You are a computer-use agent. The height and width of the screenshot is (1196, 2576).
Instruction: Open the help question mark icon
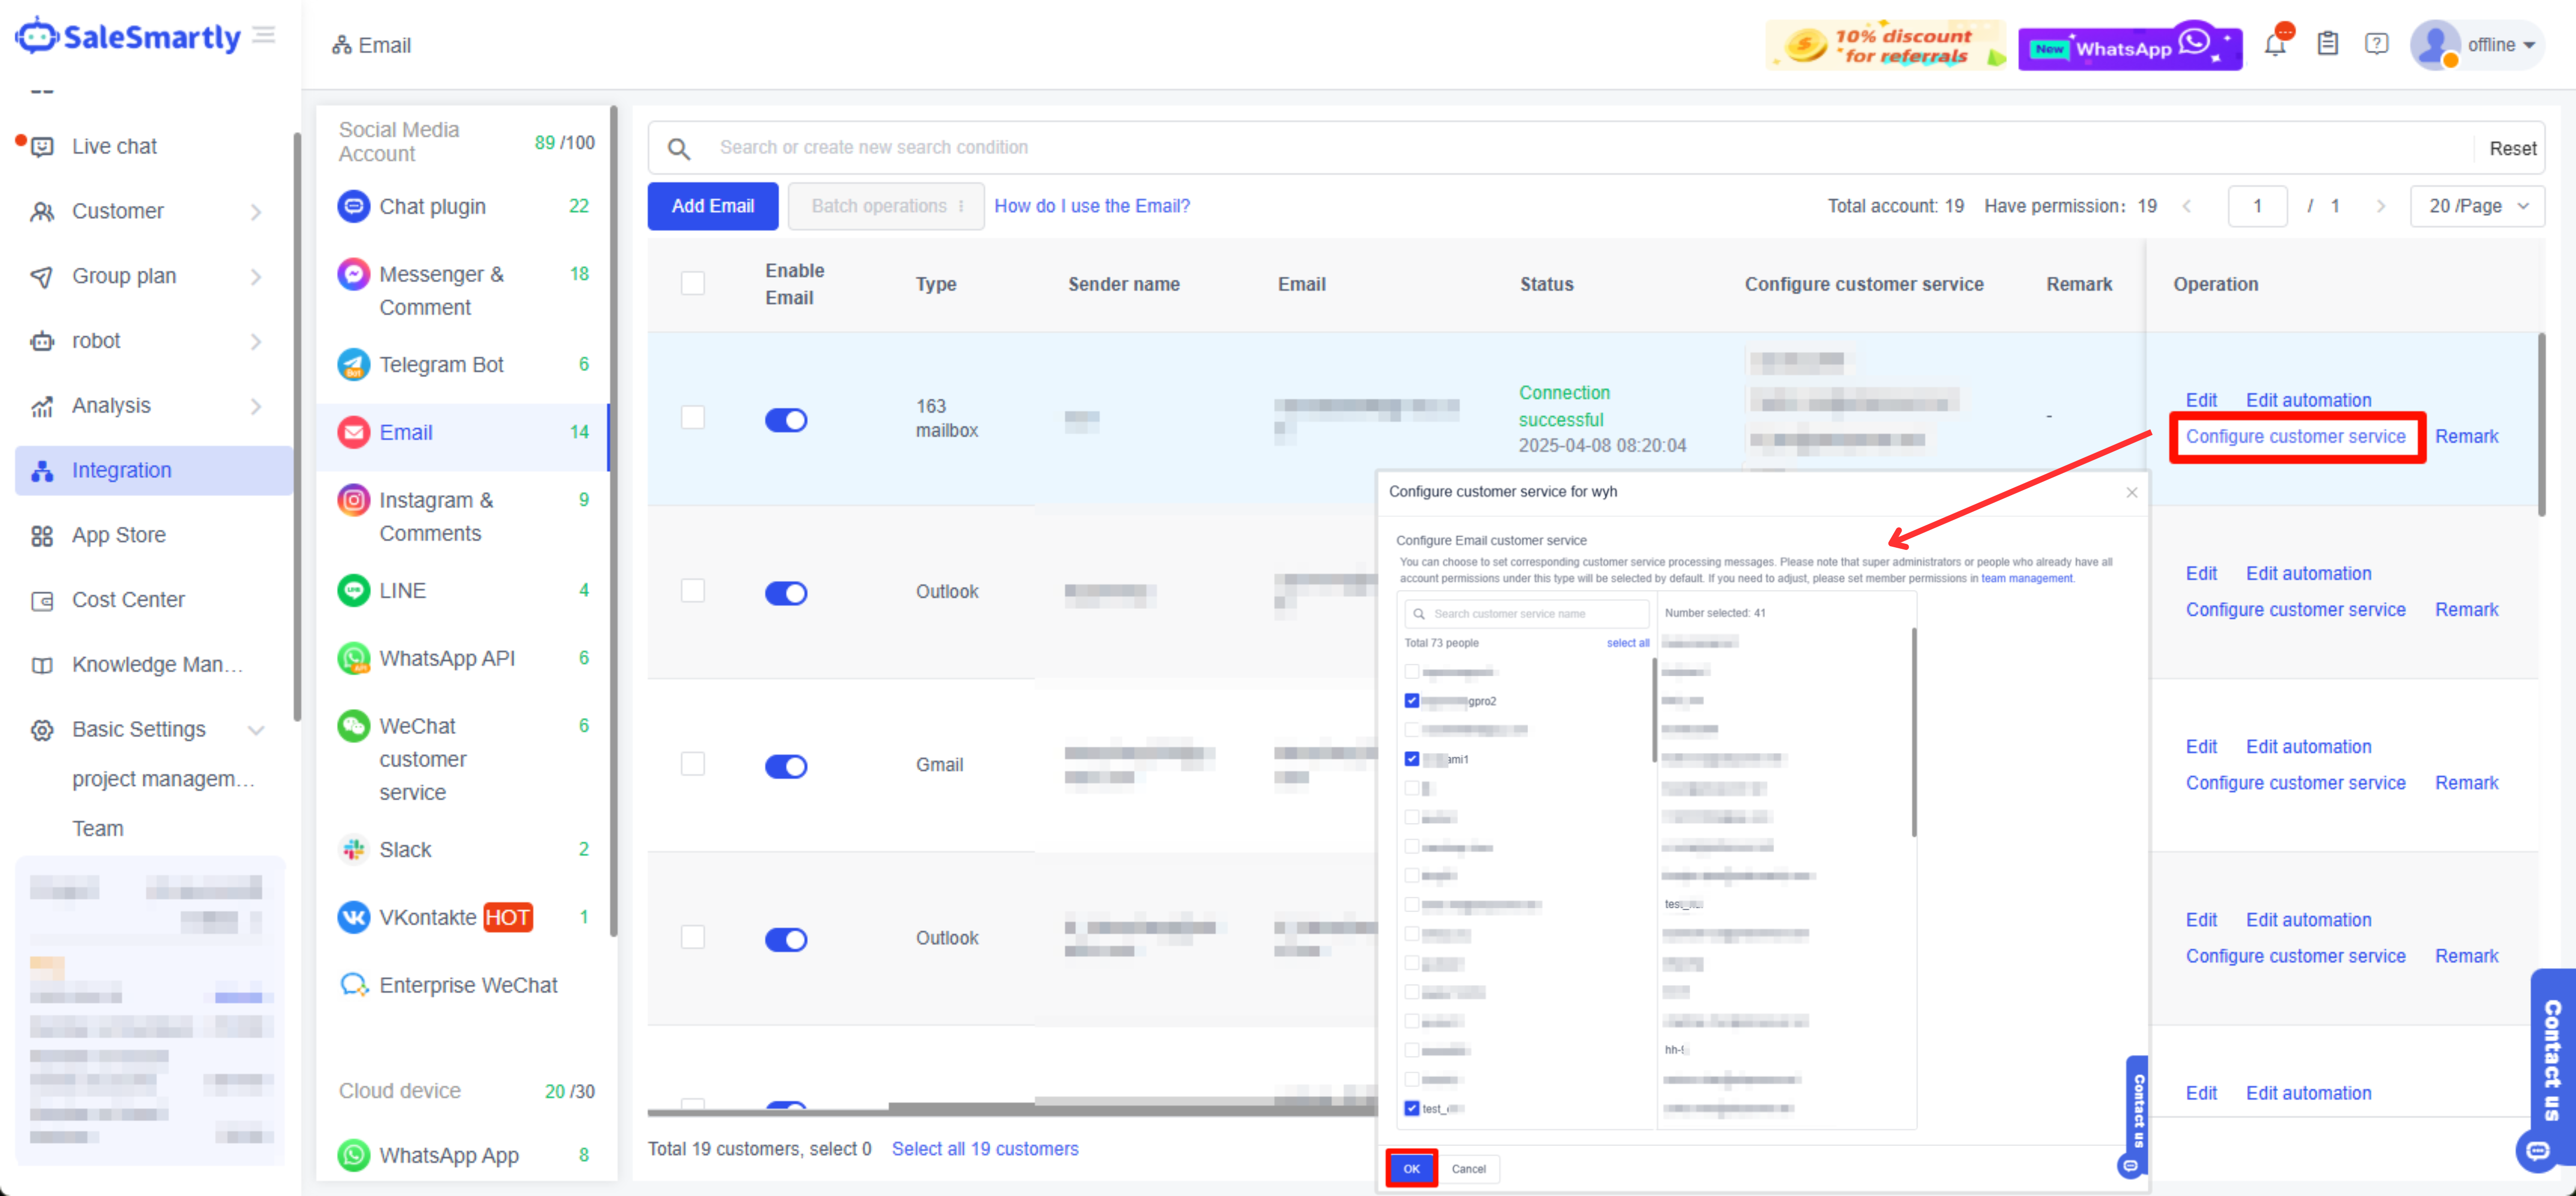pyautogui.click(x=2376, y=44)
